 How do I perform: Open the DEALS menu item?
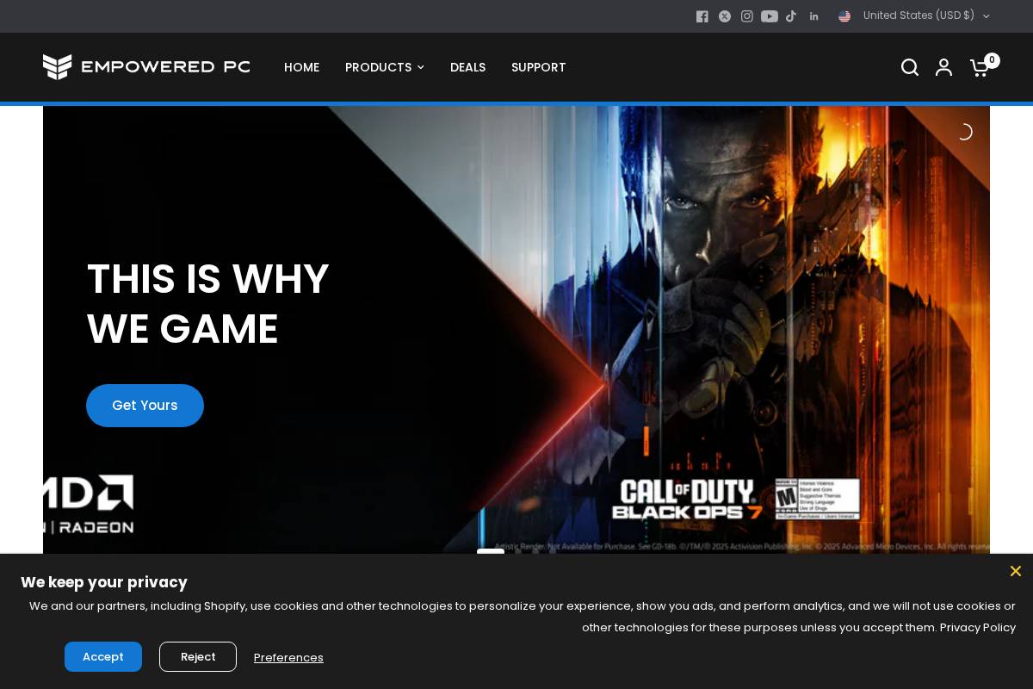pyautogui.click(x=467, y=67)
